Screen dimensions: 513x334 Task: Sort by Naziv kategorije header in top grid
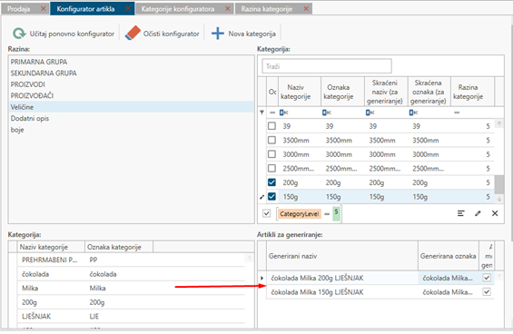click(300, 92)
